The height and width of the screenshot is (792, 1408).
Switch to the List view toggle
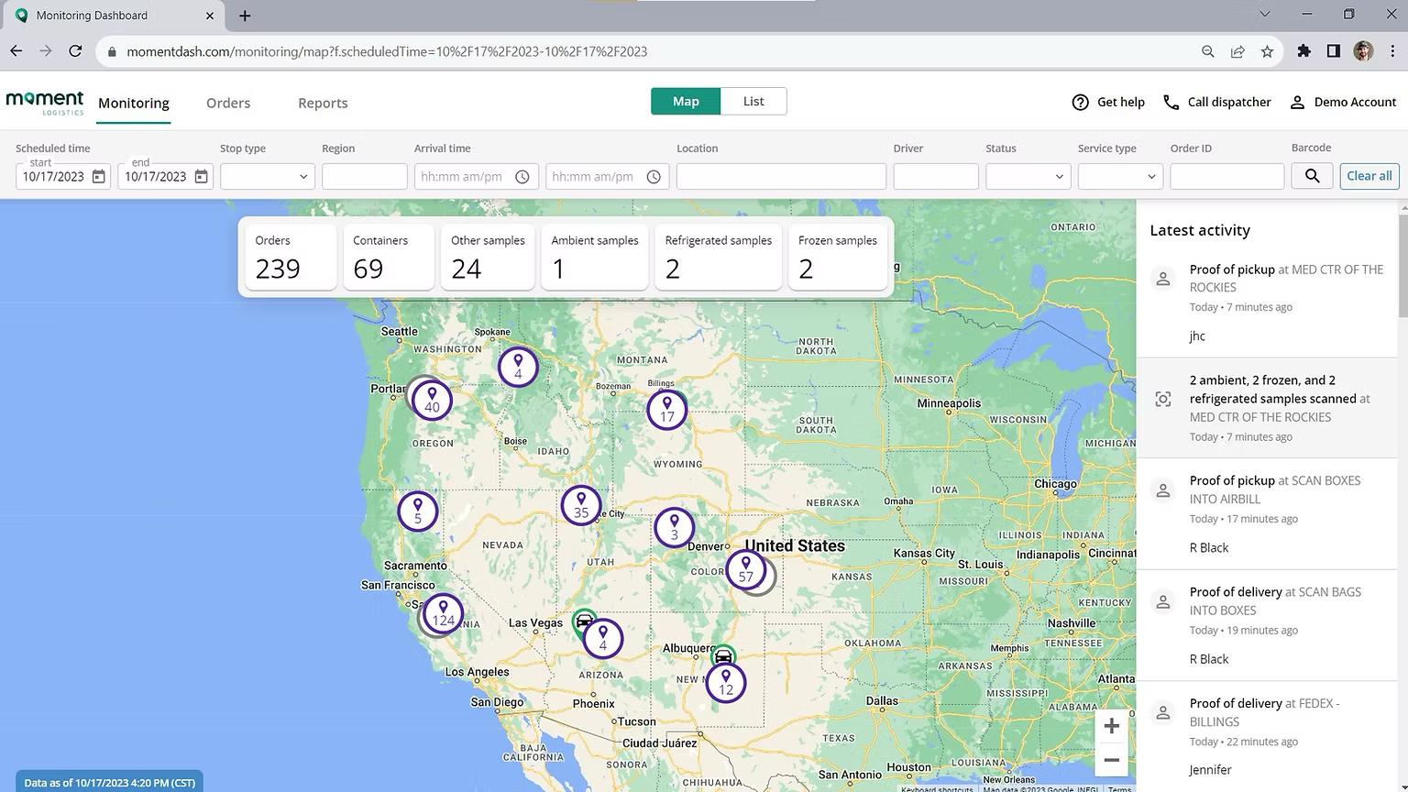753,101
